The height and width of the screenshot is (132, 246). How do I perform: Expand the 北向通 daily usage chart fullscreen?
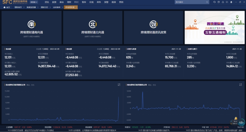click(119, 85)
